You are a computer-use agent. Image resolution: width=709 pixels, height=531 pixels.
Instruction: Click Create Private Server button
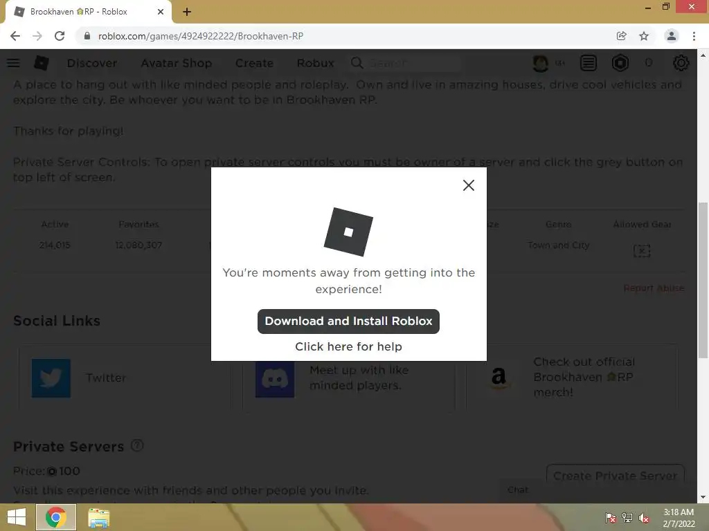tap(615, 476)
